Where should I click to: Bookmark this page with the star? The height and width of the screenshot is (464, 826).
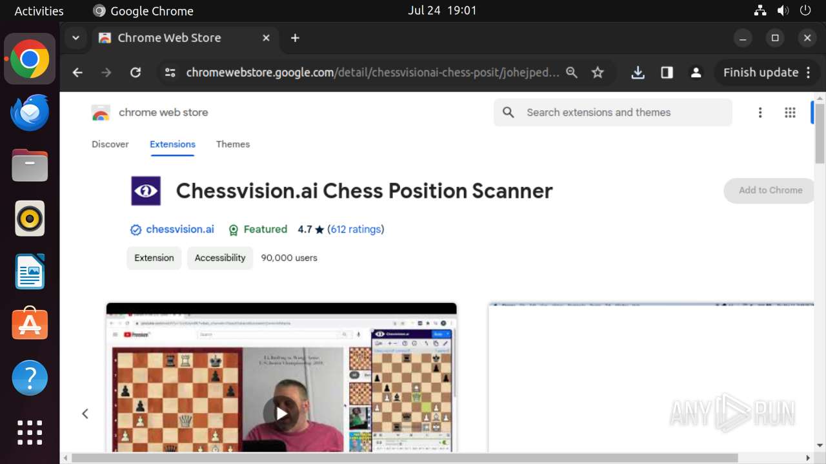[598, 73]
